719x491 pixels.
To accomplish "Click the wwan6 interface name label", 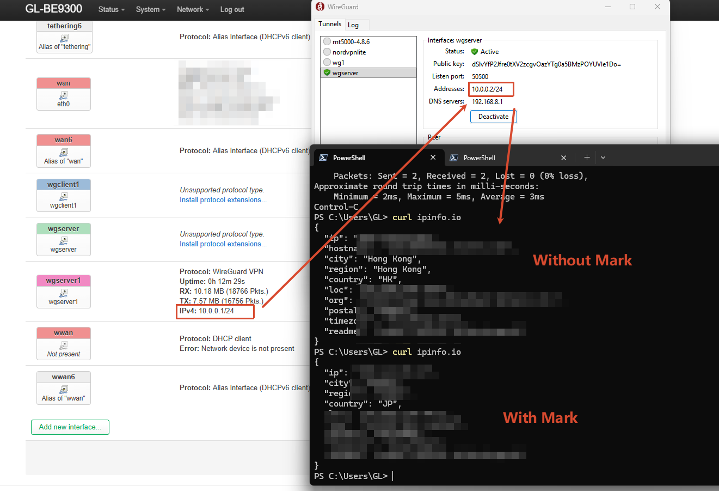I will [64, 377].
